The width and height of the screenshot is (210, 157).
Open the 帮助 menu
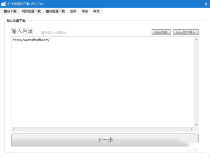97,11
